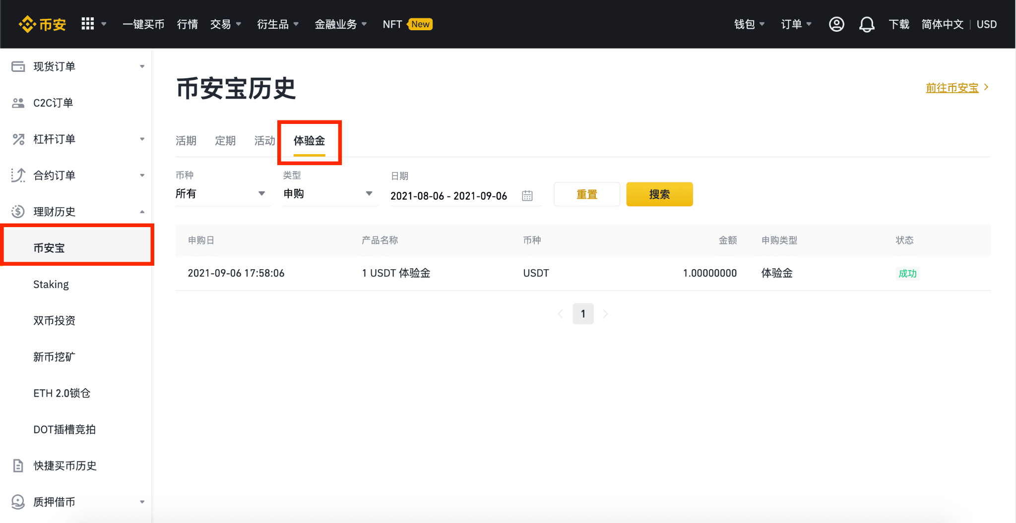The height and width of the screenshot is (523, 1016).
Task: Expand the 现货订单 sidebar section
Action: 142,66
